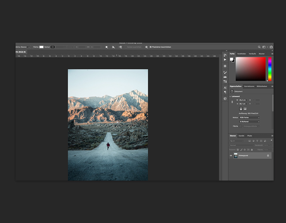Click the Fläche fill color swatch
Viewport: 286px width, 223px height.
41,47
